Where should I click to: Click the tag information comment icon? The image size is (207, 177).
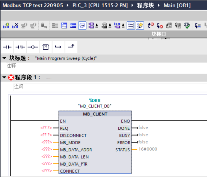coord(104,26)
